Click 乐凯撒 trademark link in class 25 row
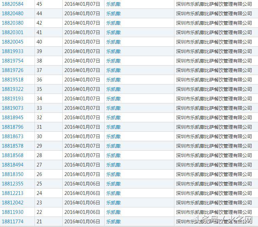Viewport: 258px width, 227px height. point(113,184)
